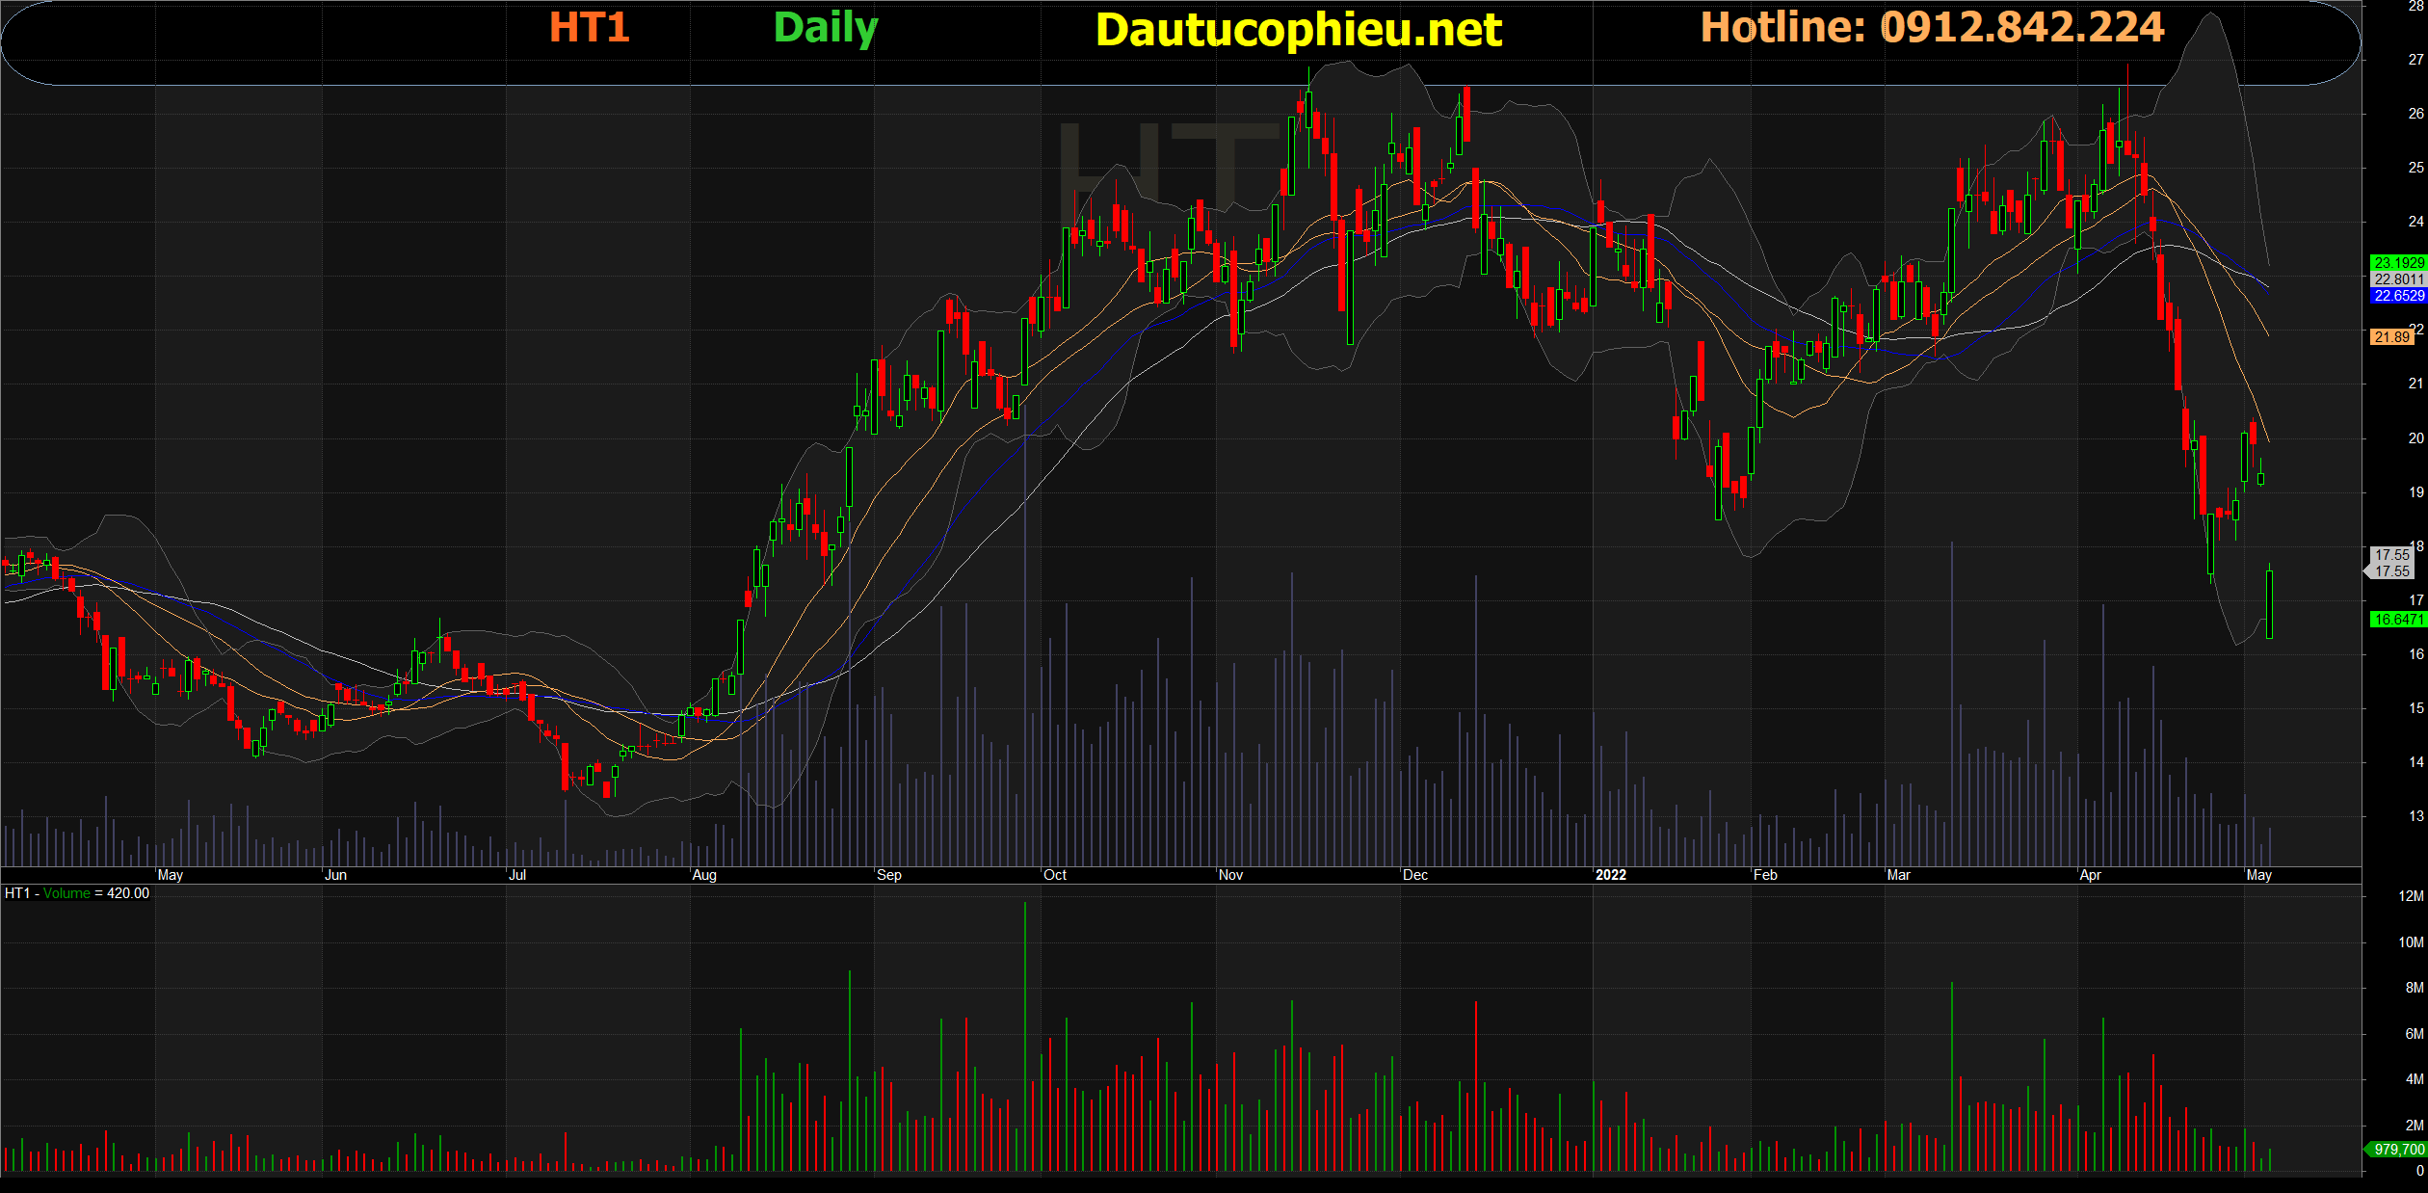Click the 2022 year marker on time axis
2428x1193 pixels.
(x=1610, y=875)
